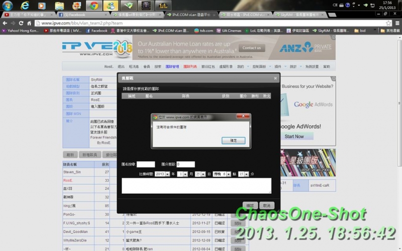402x251 pixels.
Task: Close the challenge dialog with its X
Action: pos(275,78)
